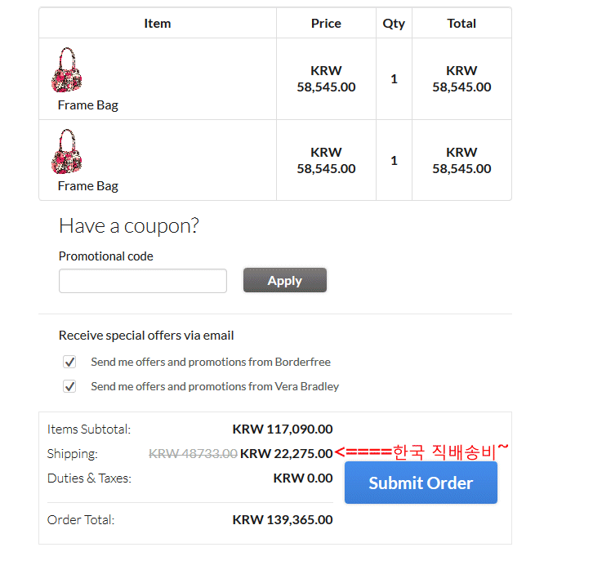Submit the order with the blue button
593x574 pixels.
[x=421, y=483]
